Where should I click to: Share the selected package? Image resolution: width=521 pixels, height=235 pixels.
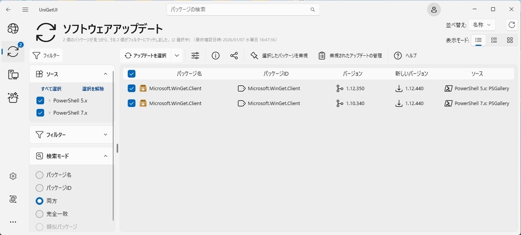click(x=234, y=55)
